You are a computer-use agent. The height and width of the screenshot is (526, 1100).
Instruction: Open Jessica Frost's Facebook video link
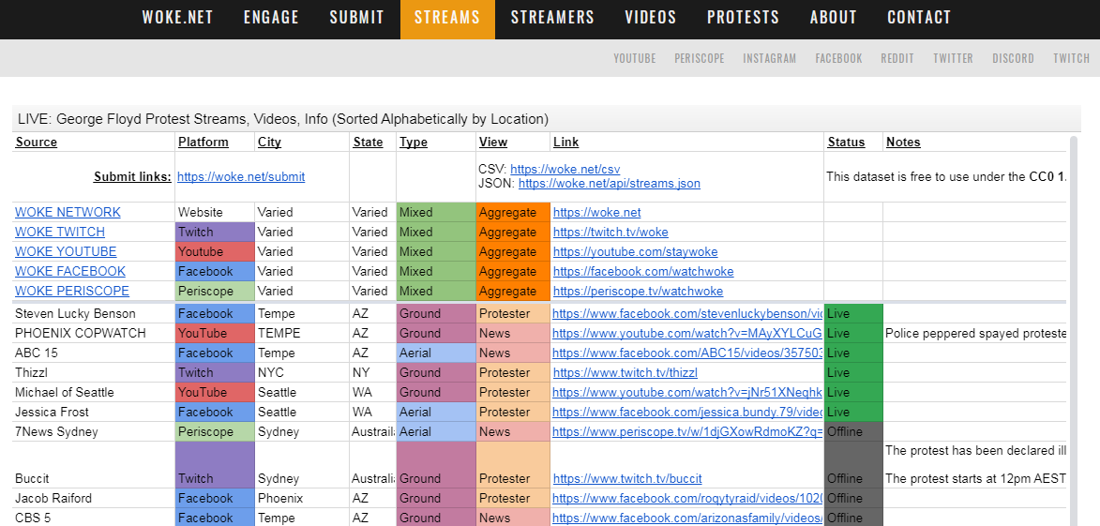point(687,412)
